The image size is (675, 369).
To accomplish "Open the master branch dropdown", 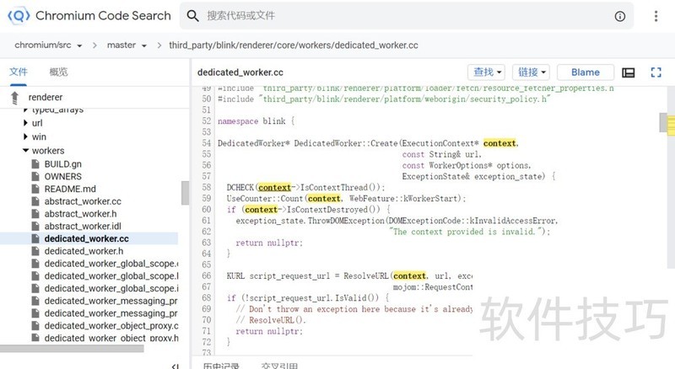I will [127, 45].
